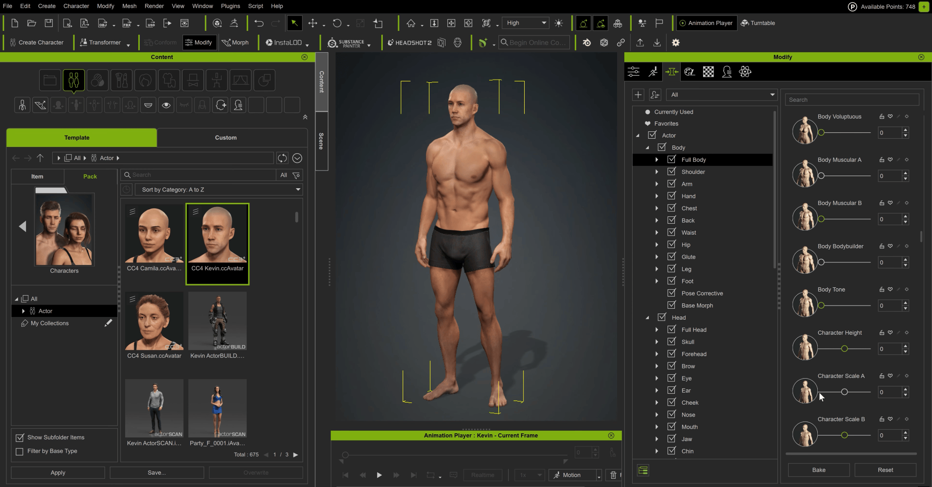Enable the Filter by Base Type checkbox
The width and height of the screenshot is (932, 487).
tap(20, 451)
